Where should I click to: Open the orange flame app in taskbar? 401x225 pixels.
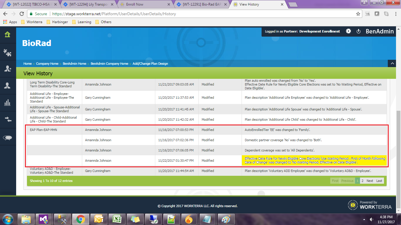tap(189, 219)
